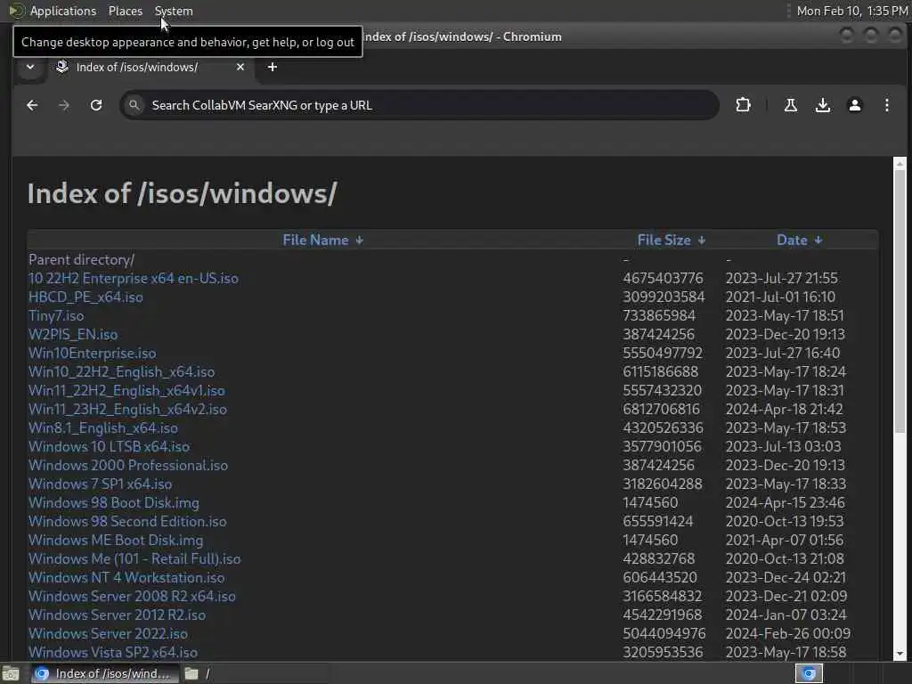Click date 2024-Feb-26 00:09
Screen dimensions: 912x684
pos(787,633)
